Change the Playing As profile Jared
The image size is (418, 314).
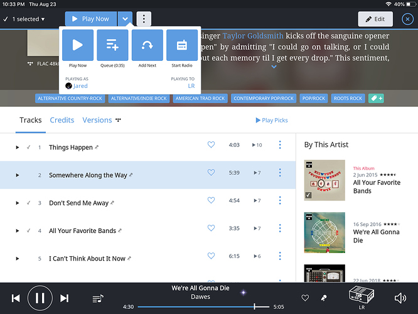click(x=77, y=86)
